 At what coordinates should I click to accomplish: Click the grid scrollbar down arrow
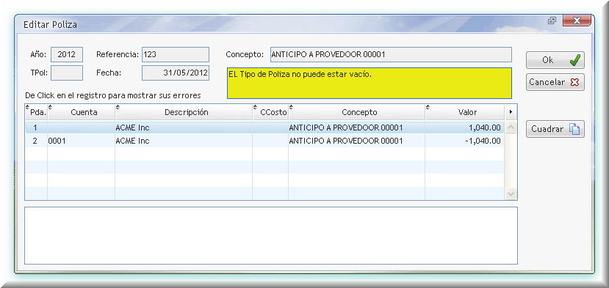click(511, 193)
